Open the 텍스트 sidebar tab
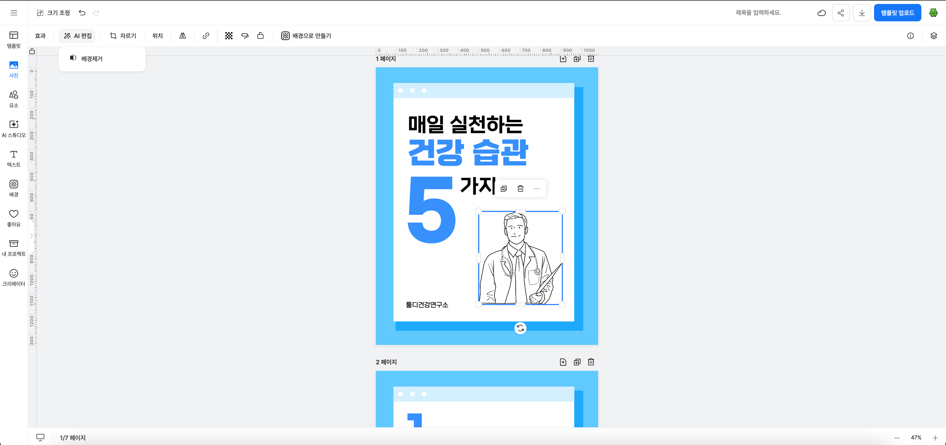 pyautogui.click(x=13, y=159)
